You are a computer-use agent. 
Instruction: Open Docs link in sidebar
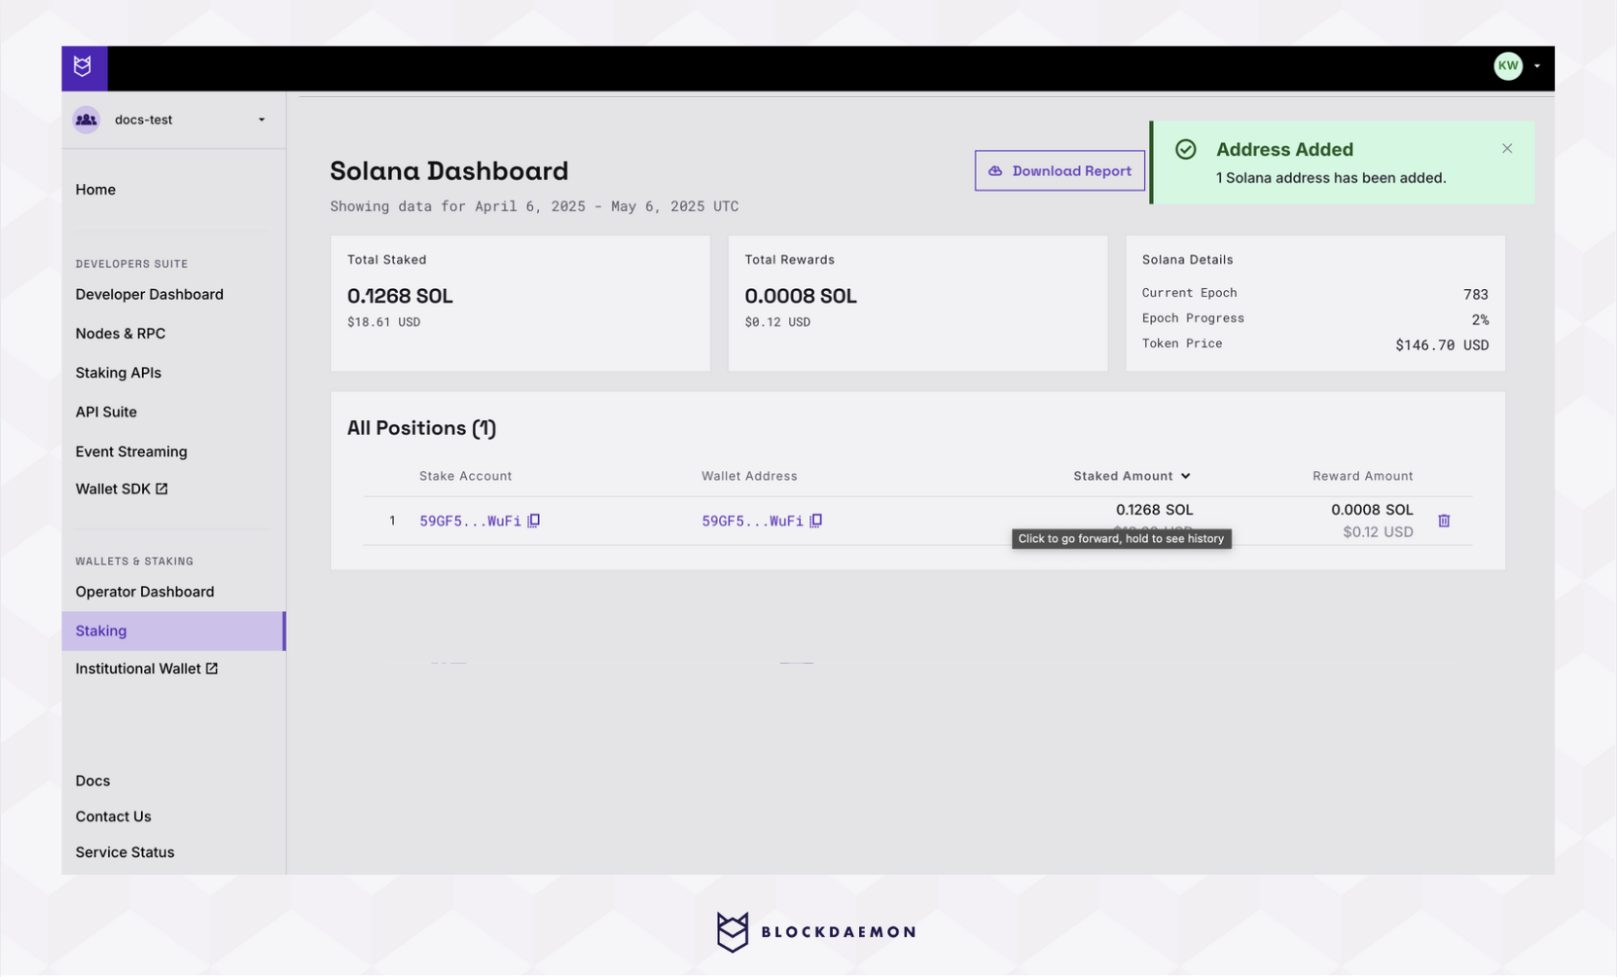point(92,780)
